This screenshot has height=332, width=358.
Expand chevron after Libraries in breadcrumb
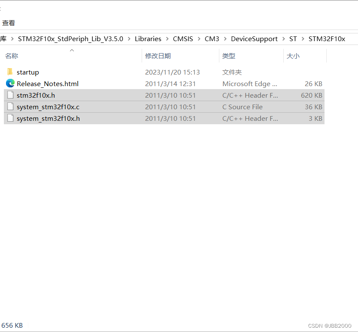(167, 39)
